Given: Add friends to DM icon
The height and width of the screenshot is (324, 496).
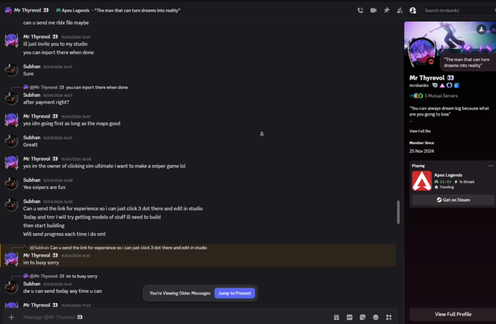Looking at the screenshot, I should click(x=400, y=10).
